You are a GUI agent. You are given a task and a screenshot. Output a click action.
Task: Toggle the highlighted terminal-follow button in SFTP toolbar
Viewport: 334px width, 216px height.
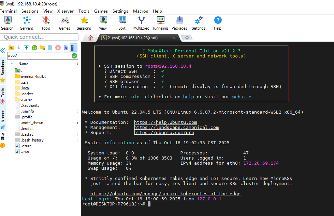[73, 48]
